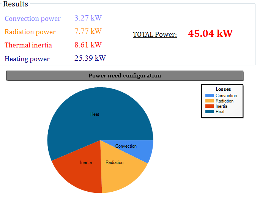Click the 3.27 kW convection value
This screenshot has height=197, width=257.
88,18
